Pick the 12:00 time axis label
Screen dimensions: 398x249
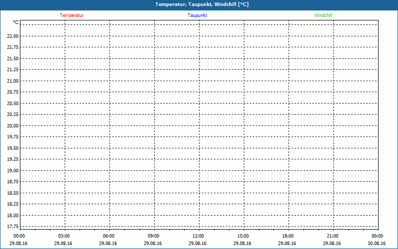click(198, 236)
